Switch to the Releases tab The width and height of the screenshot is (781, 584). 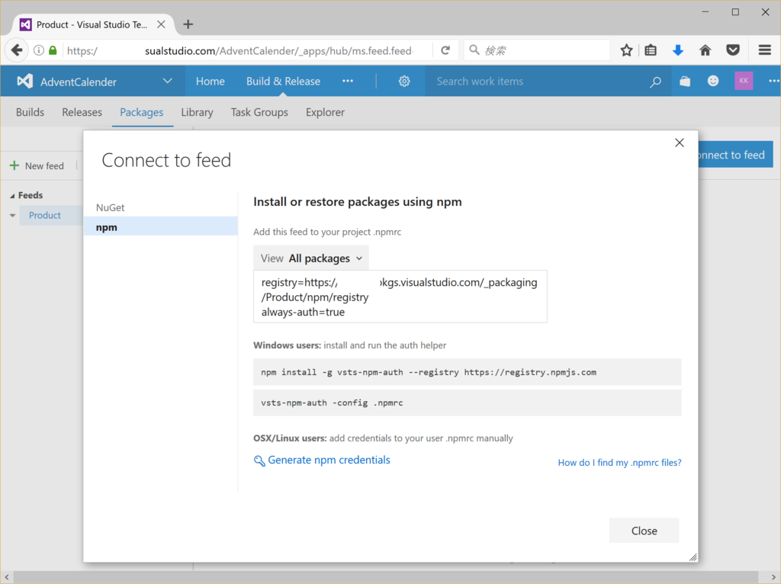pos(82,112)
